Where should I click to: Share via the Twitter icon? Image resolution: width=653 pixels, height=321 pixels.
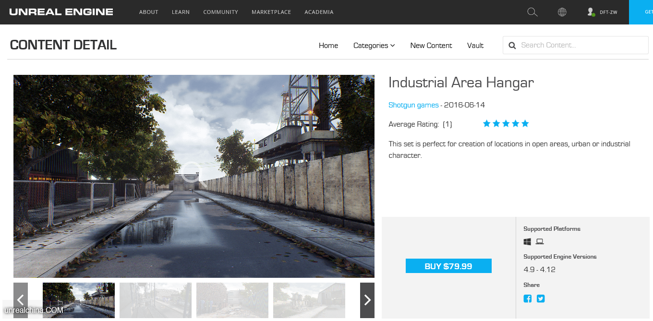click(541, 298)
